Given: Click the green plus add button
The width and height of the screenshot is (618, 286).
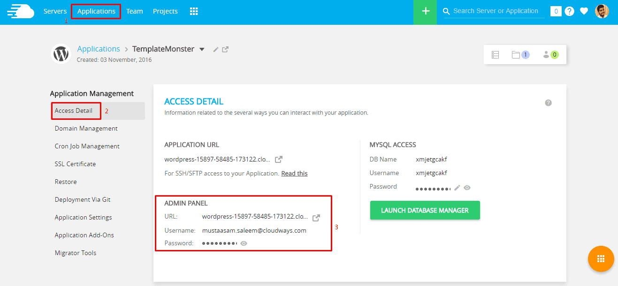Looking at the screenshot, I should tap(426, 11).
